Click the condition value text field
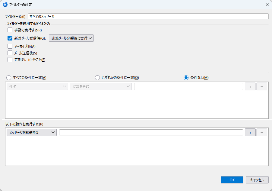Image resolution: width=272 pixels, height=191 pixels. (x=188, y=87)
